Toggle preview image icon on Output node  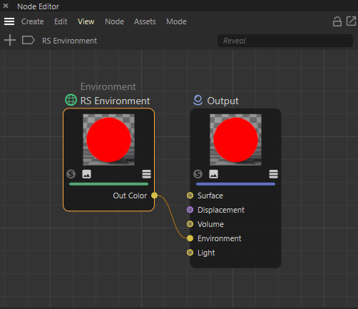[x=213, y=174]
